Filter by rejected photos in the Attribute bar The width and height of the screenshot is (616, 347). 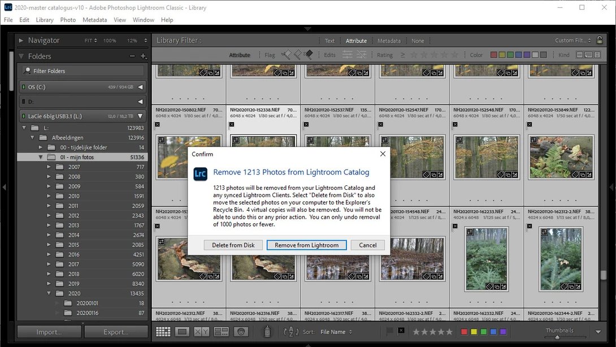(x=309, y=55)
